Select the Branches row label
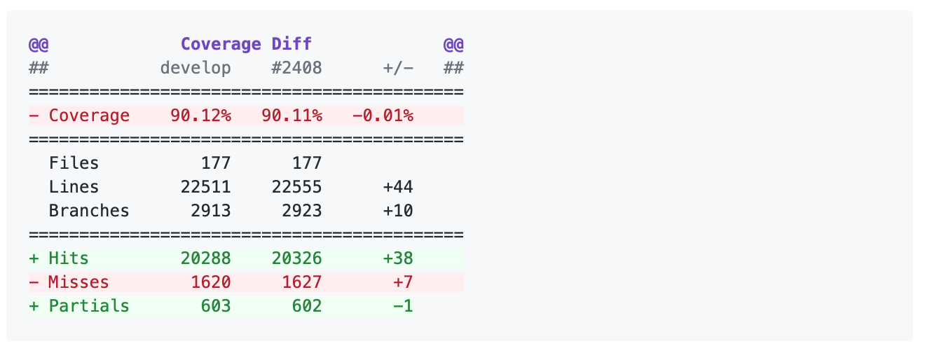This screenshot has width=925, height=353. coord(89,212)
